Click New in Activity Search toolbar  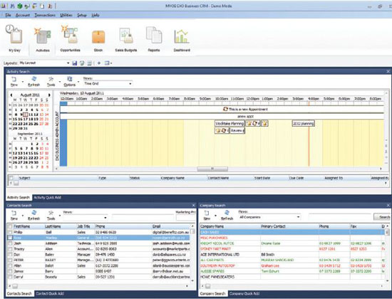click(14, 82)
